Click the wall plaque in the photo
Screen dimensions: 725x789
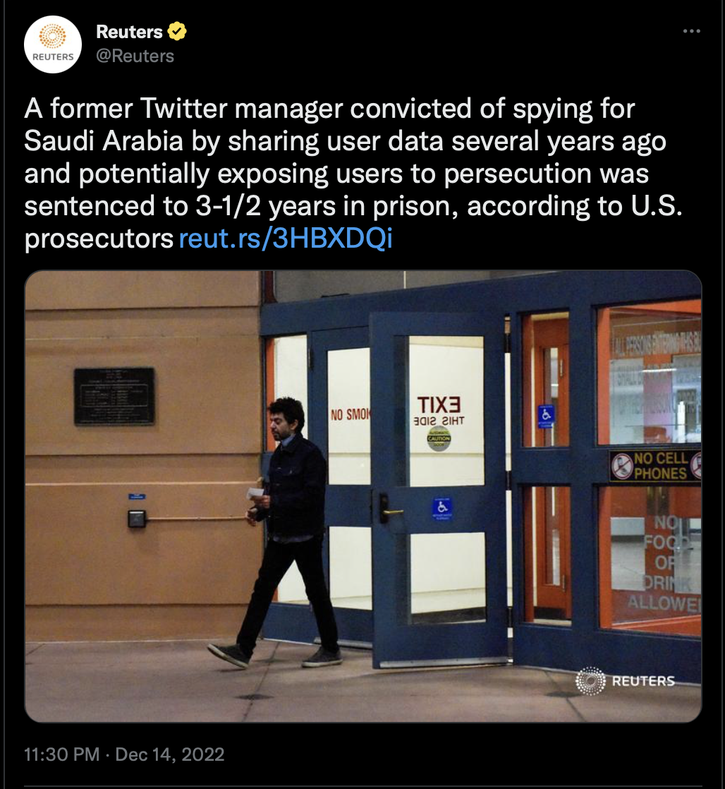click(115, 397)
